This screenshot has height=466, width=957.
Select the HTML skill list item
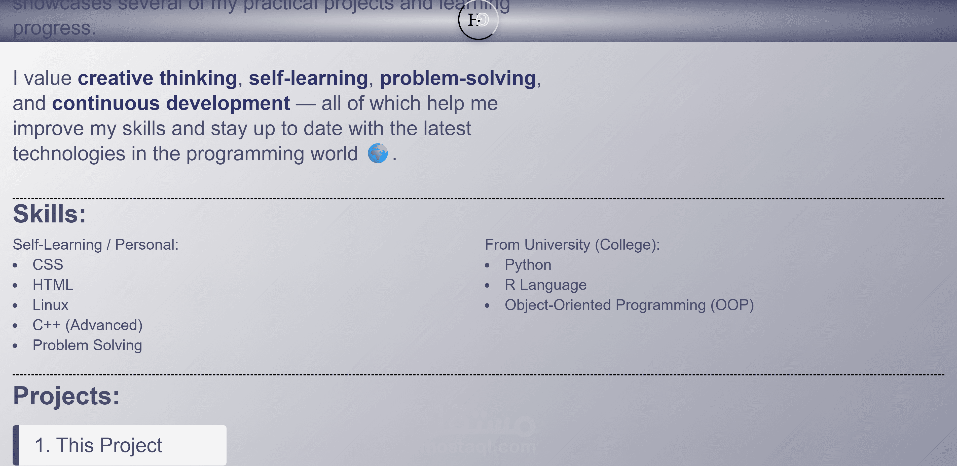[x=53, y=285]
